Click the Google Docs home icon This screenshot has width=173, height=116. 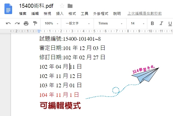coord(8,9)
